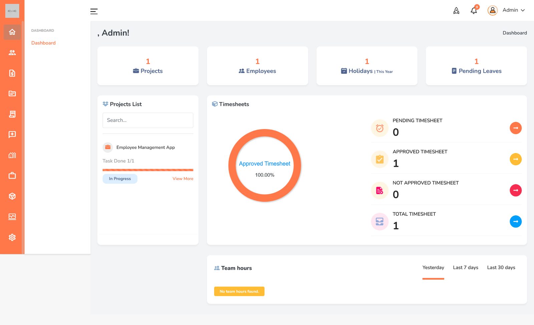Click the Timesheets section heading
This screenshot has width=534, height=325.
click(x=234, y=104)
